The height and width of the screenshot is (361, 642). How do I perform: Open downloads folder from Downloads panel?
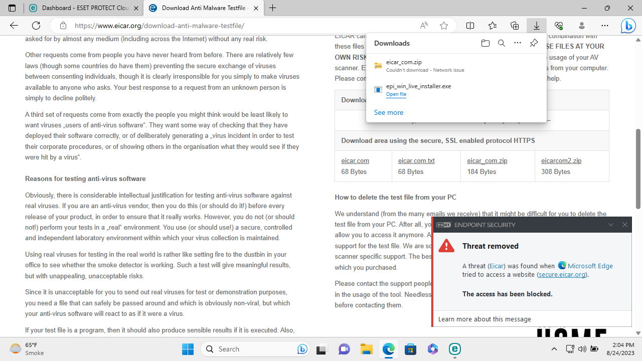point(485,43)
